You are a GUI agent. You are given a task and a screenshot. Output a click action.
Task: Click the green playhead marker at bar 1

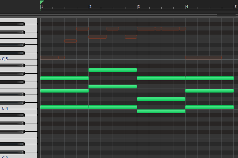click(x=42, y=3)
